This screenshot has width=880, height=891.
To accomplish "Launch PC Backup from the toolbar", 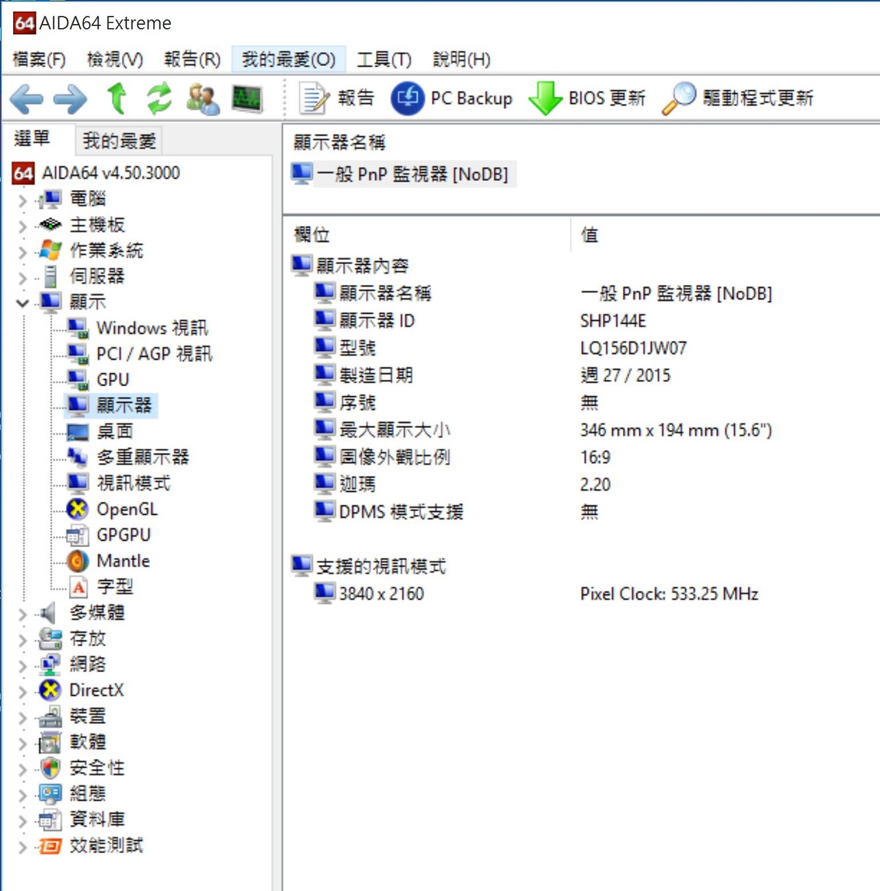I will coord(451,98).
